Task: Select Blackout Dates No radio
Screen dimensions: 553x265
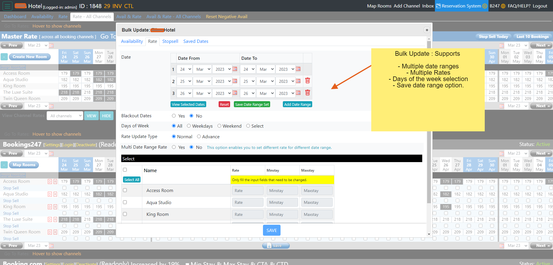Action: pos(191,116)
